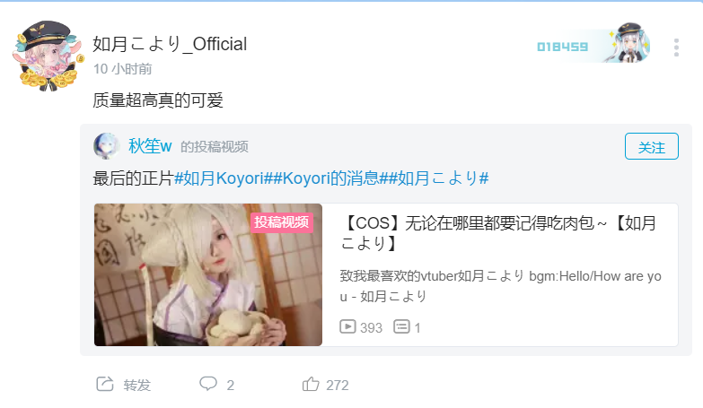The width and height of the screenshot is (703, 408).
Task: Click the share/forward arrow icon
Action: [105, 385]
